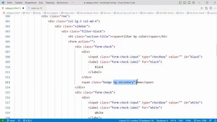Click Live Server Port: 5500 status
This screenshot has height=122, width=217.
tap(200, 121)
